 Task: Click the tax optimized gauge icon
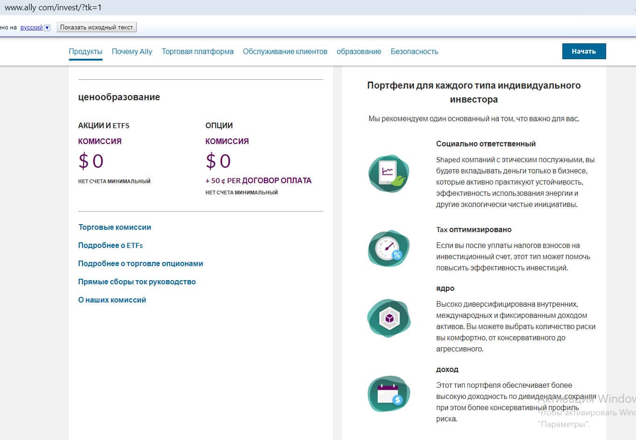click(x=388, y=248)
